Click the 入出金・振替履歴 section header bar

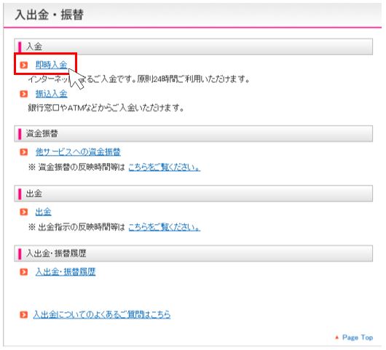click(193, 253)
